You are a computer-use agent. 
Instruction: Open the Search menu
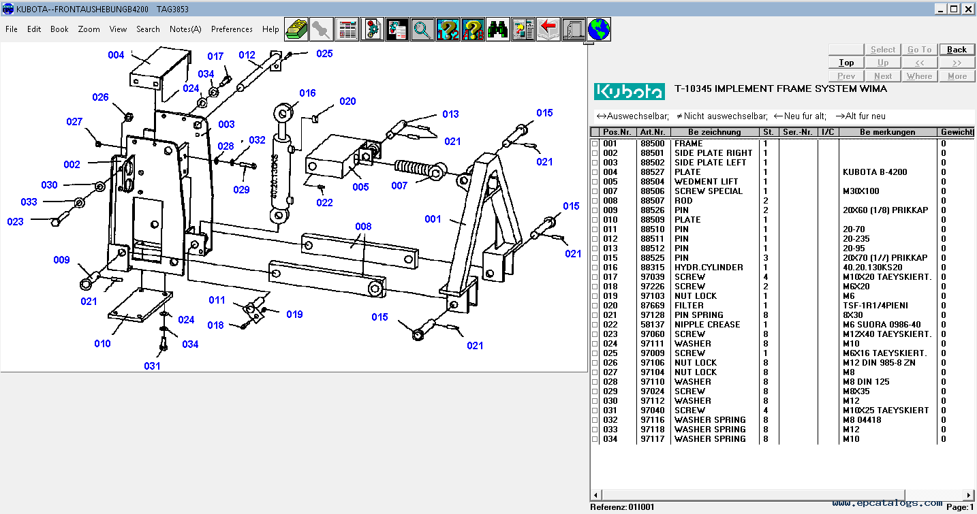click(148, 29)
